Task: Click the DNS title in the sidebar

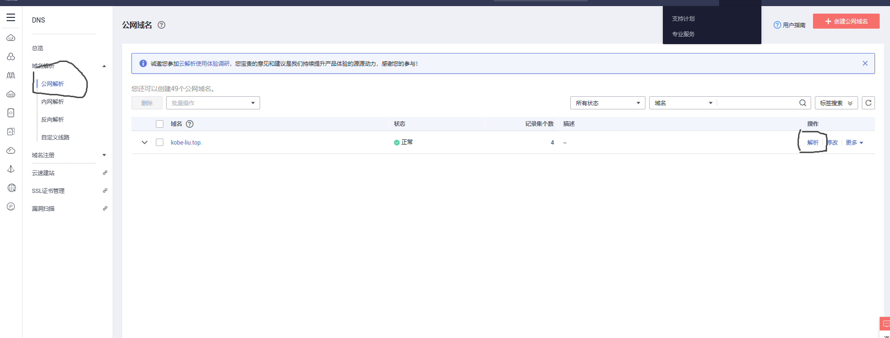Action: [x=38, y=20]
